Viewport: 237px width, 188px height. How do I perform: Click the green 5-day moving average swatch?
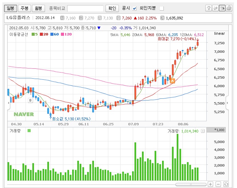click(x=33, y=34)
